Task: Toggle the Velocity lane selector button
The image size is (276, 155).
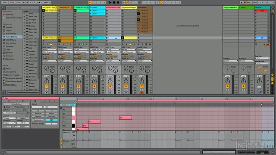Action: 61,140
